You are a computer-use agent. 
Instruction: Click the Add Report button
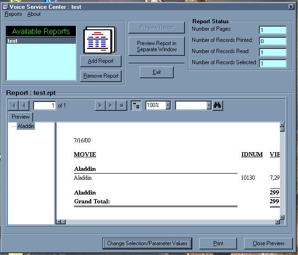pyautogui.click(x=101, y=61)
